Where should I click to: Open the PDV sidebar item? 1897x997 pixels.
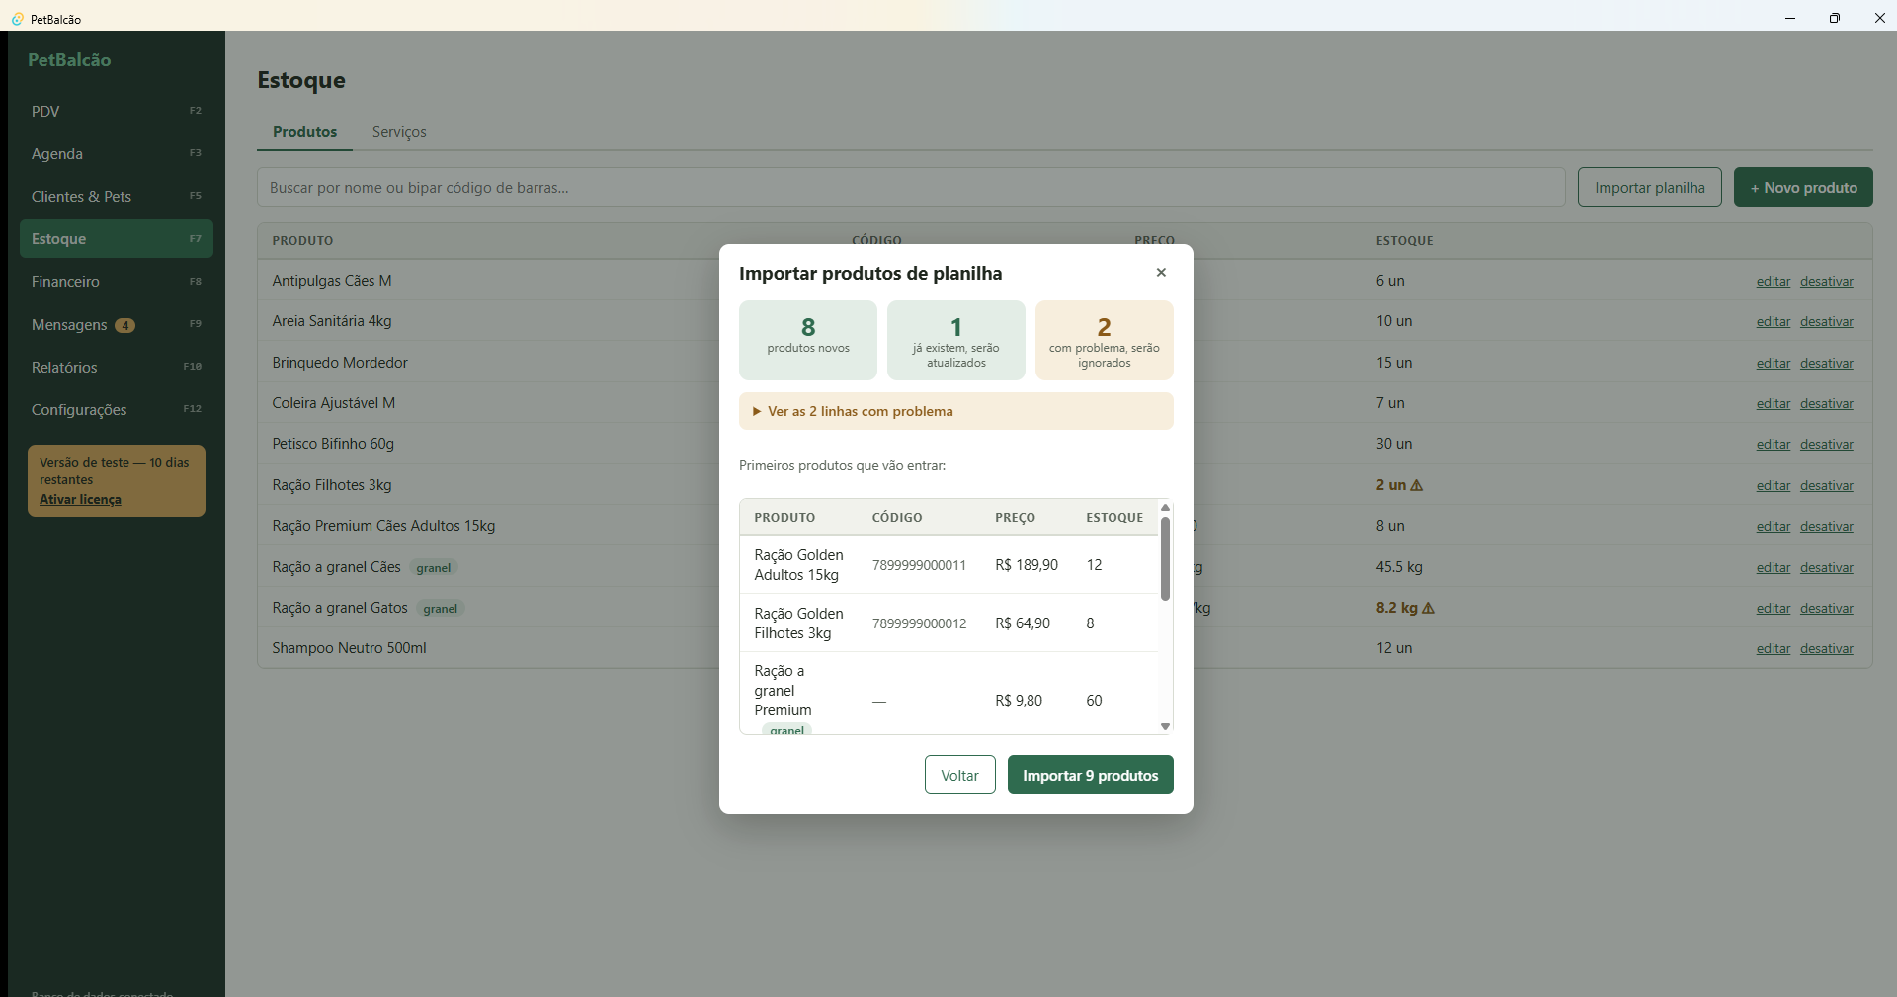tap(117, 111)
